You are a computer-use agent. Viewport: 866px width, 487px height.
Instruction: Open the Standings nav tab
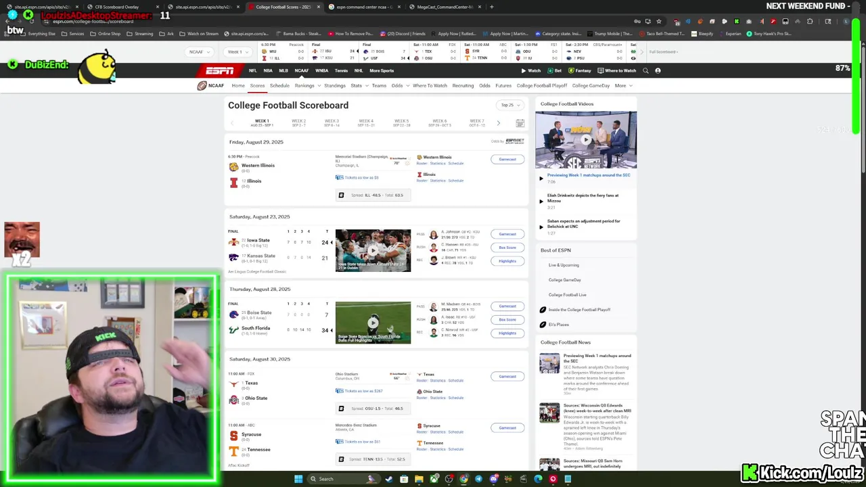coord(334,86)
